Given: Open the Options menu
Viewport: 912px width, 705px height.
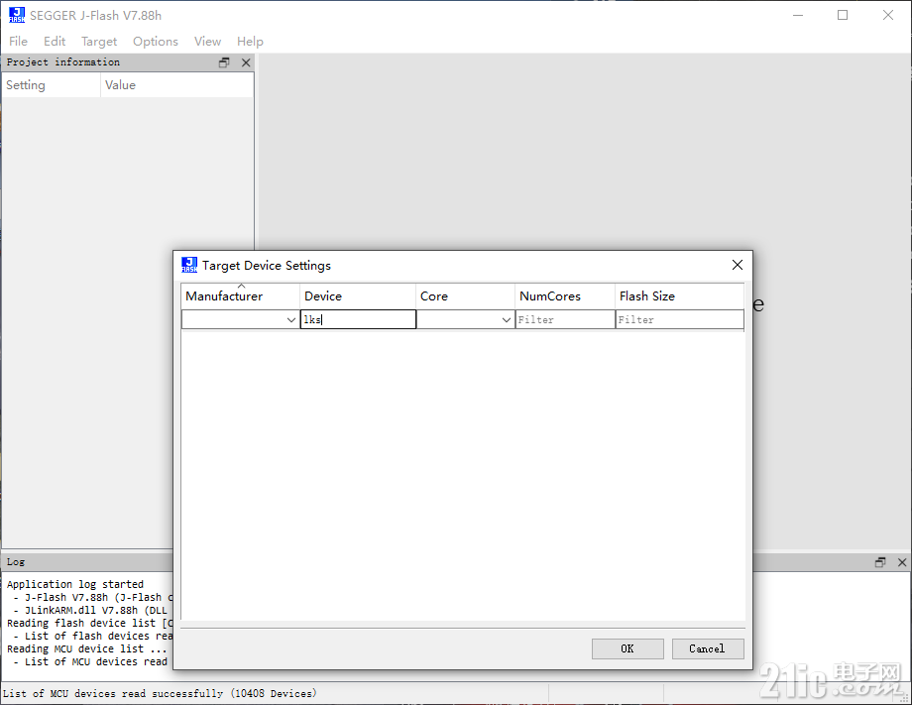Looking at the screenshot, I should (156, 42).
